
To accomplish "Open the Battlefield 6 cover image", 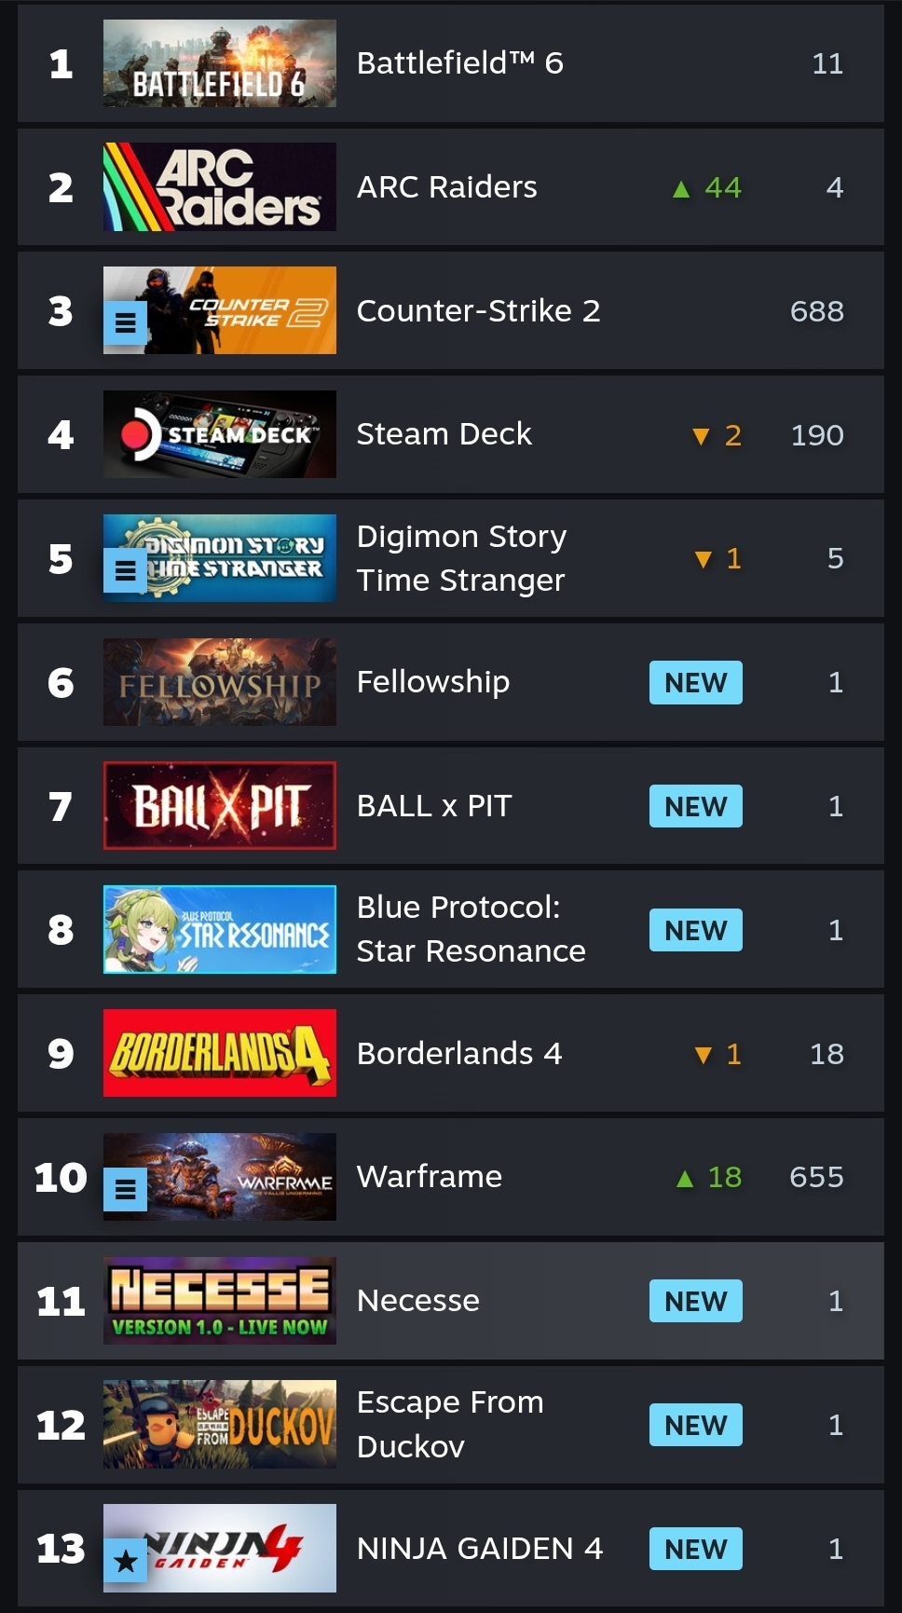I will coord(220,63).
